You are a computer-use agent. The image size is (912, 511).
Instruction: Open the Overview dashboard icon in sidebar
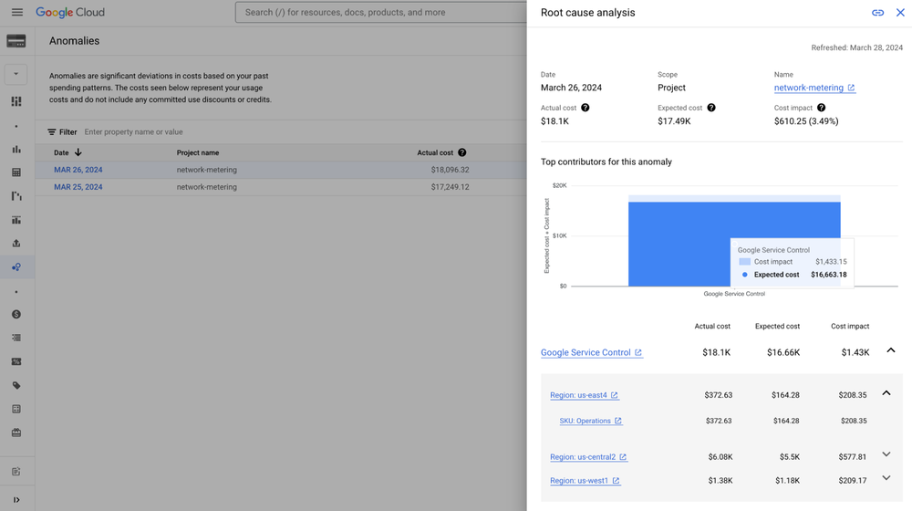point(16,101)
